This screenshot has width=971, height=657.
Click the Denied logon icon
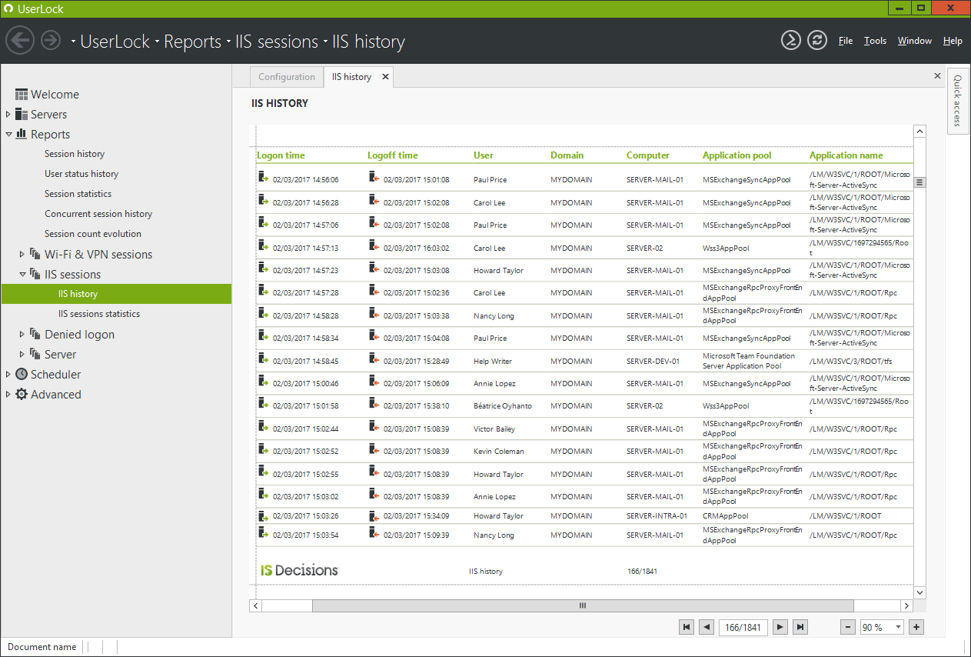click(35, 334)
